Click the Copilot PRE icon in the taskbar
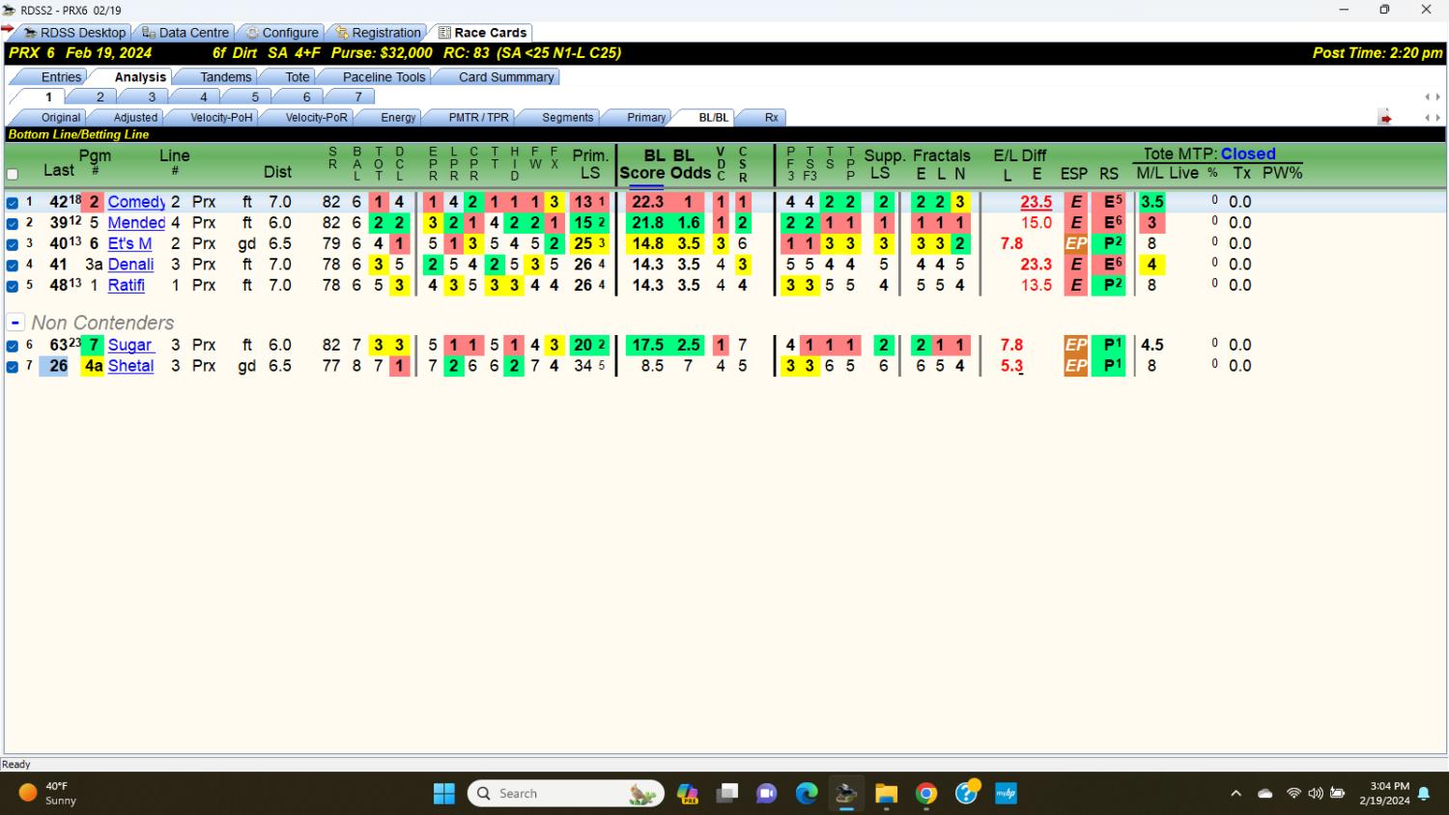Viewport: 1449px width, 815px height. click(x=688, y=794)
